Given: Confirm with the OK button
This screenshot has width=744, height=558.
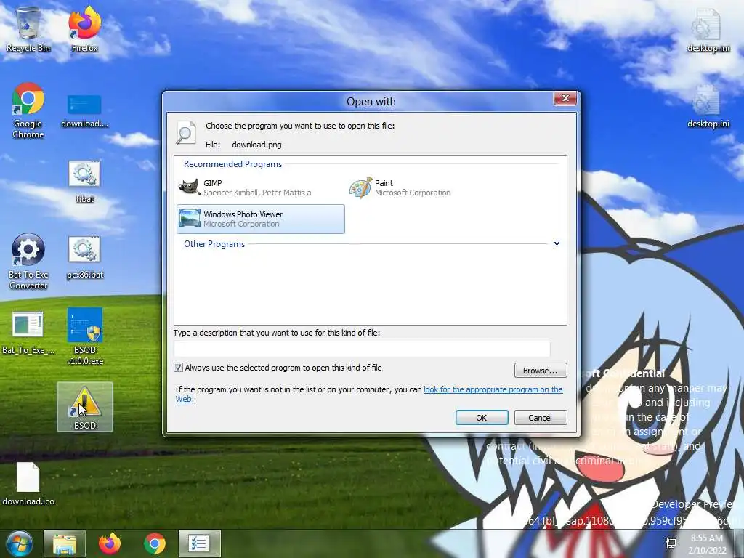Looking at the screenshot, I should click(x=482, y=418).
